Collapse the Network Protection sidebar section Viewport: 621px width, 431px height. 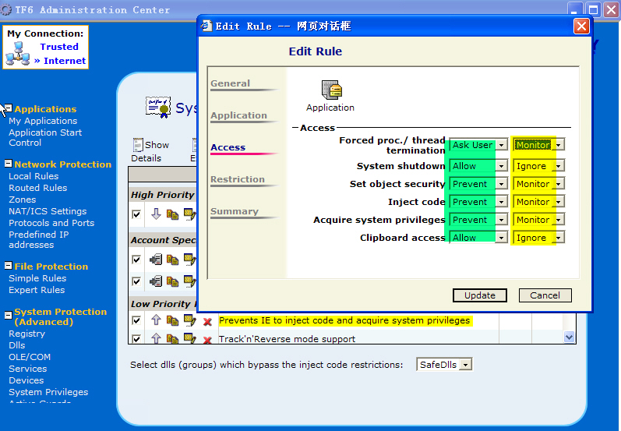click(x=9, y=163)
